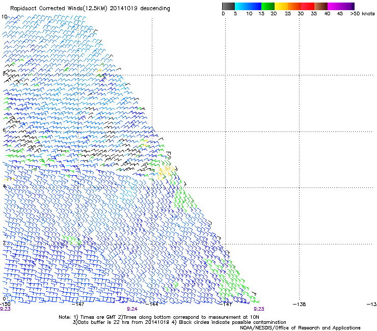Click the longitude '-141' axis label
377x331 pixels.
[x=226, y=305]
